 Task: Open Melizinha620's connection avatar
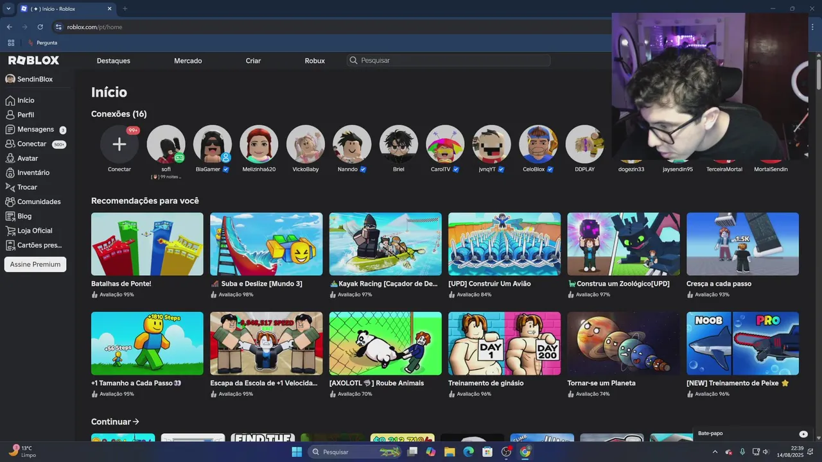coord(259,144)
